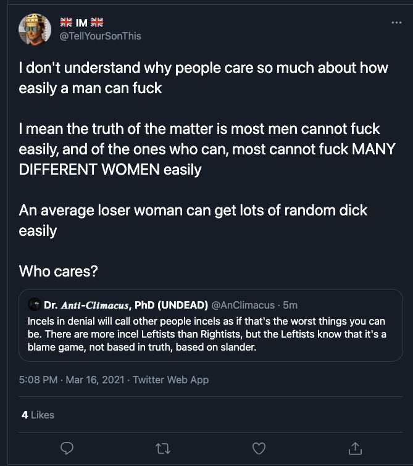View the 4 Likes list
The image size is (413, 466).
click(x=38, y=415)
